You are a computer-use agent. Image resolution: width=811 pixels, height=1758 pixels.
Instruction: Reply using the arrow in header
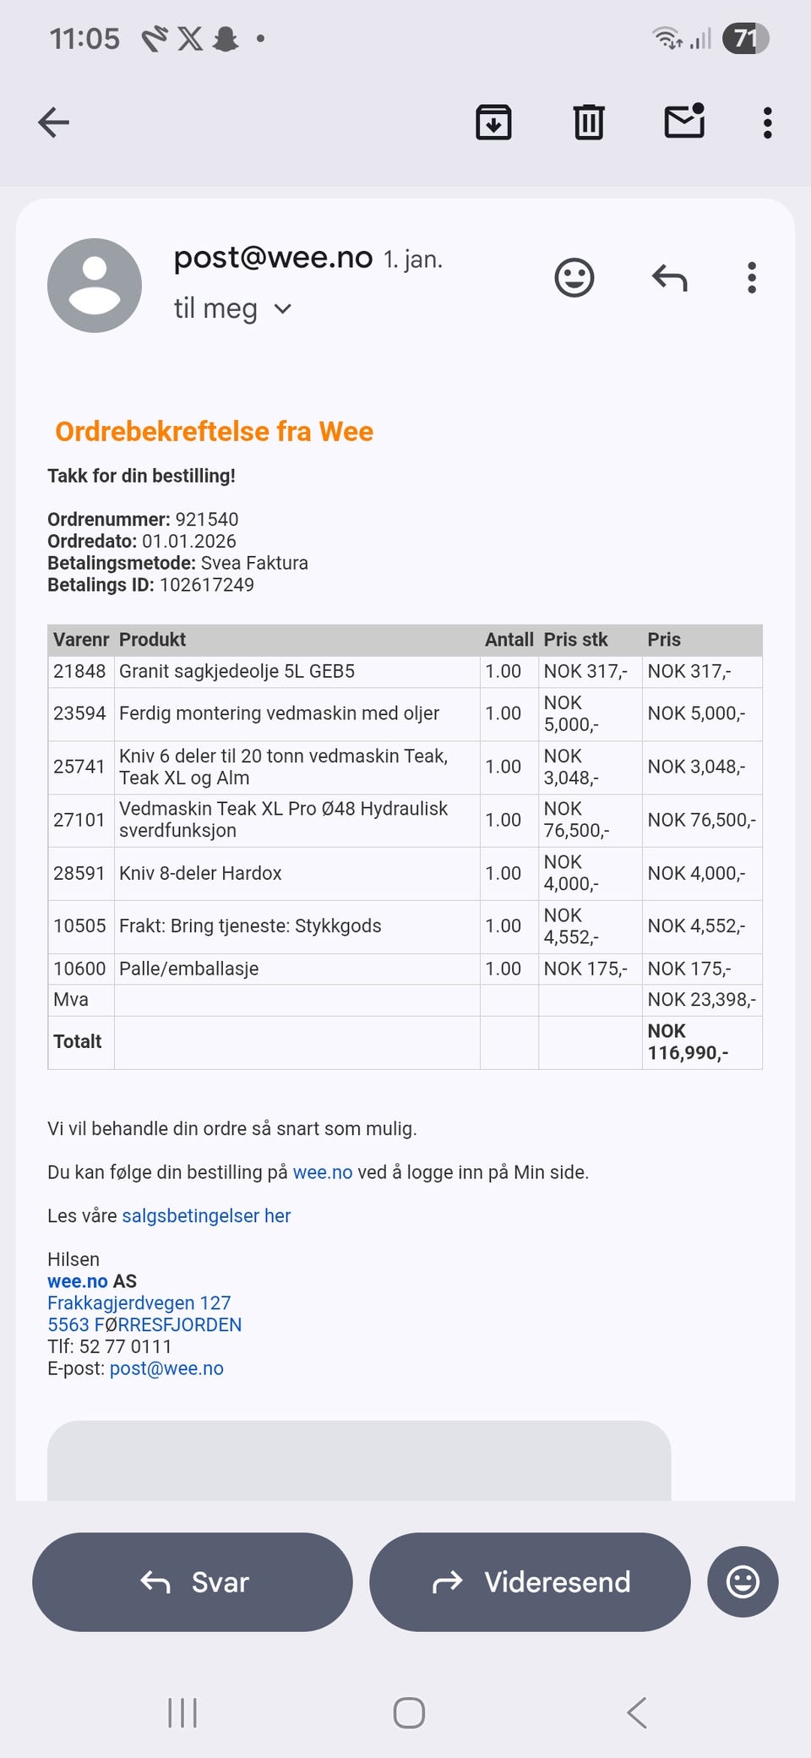point(670,277)
